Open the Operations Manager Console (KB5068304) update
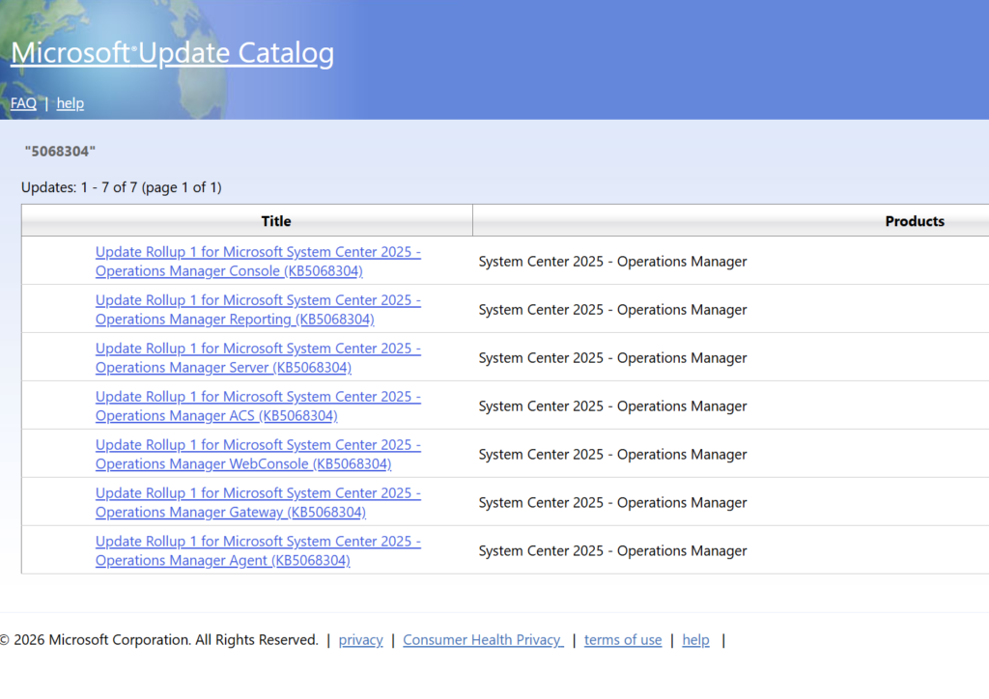Image resolution: width=989 pixels, height=699 pixels. tap(258, 261)
